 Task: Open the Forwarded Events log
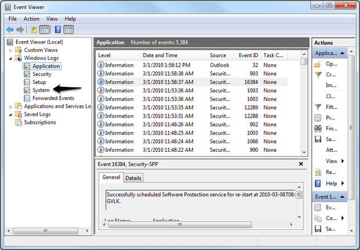pos(49,98)
